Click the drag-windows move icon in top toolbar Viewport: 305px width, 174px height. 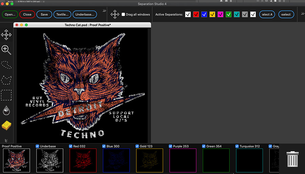coord(115,14)
